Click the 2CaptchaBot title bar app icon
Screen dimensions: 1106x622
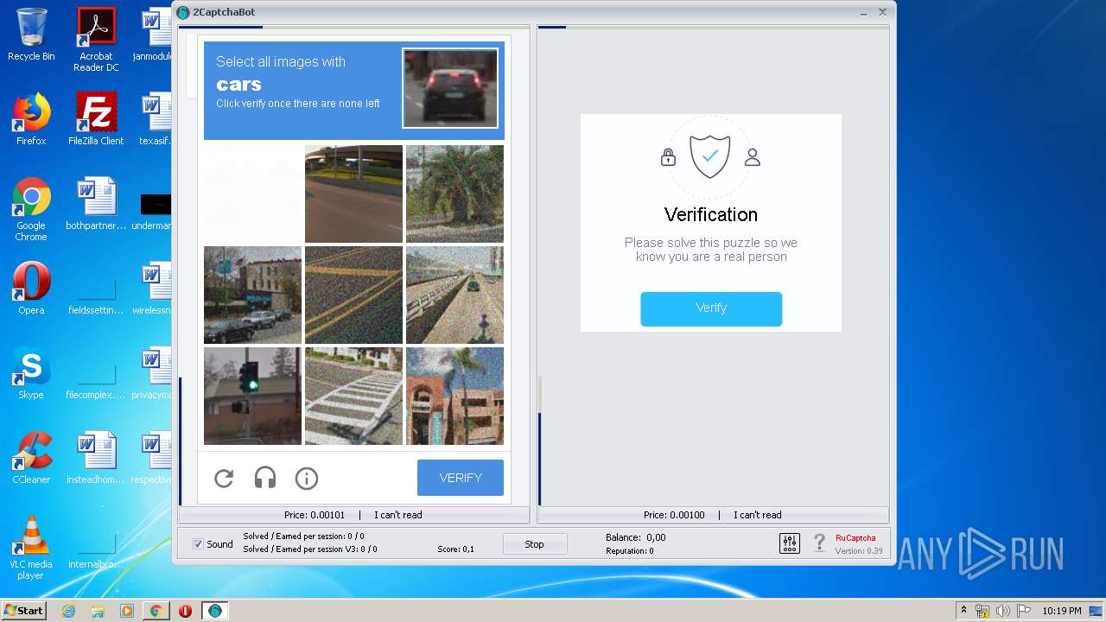pyautogui.click(x=183, y=12)
